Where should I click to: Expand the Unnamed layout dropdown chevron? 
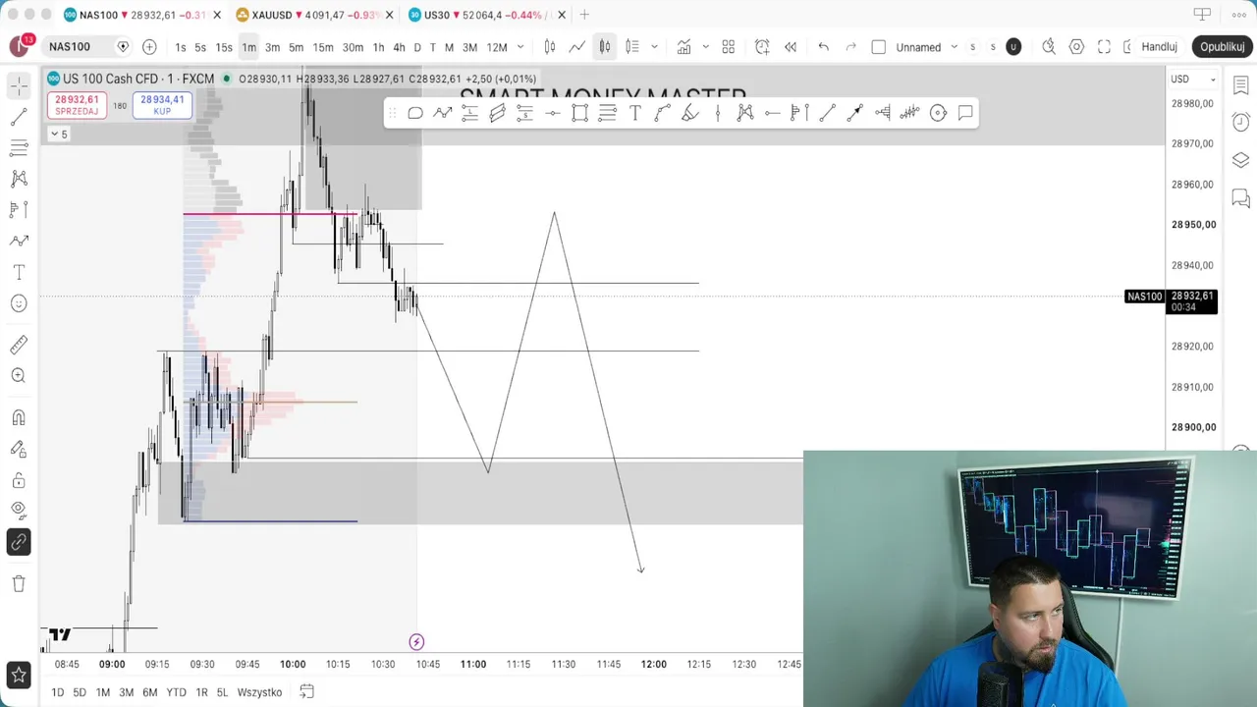(x=954, y=47)
